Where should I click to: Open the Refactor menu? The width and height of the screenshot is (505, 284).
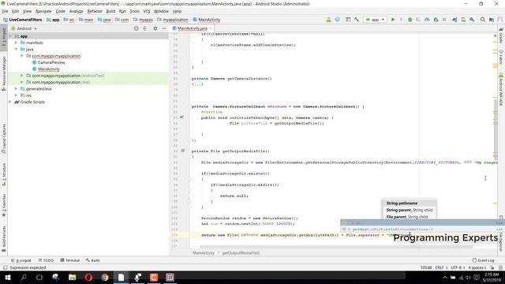(x=95, y=11)
